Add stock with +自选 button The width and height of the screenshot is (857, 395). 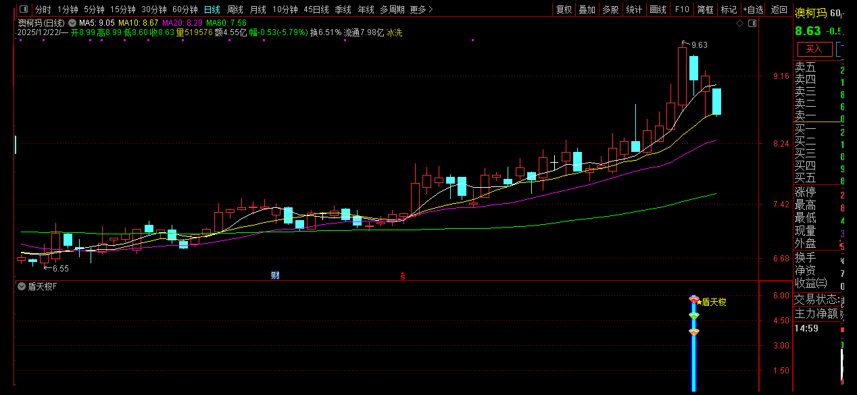pos(753,9)
